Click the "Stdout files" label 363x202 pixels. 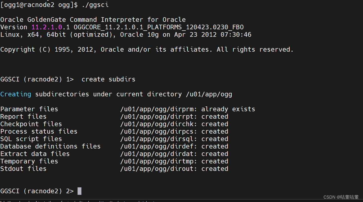tap(23, 169)
